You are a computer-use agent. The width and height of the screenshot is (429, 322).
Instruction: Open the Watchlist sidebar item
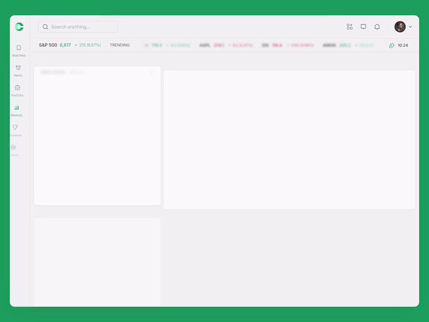(19, 51)
